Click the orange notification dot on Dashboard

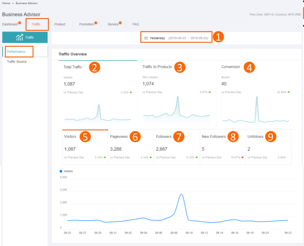click(x=20, y=22)
